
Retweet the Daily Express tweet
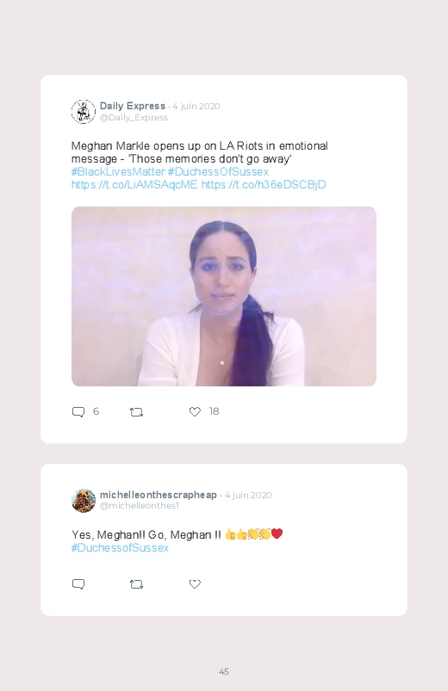(x=136, y=412)
